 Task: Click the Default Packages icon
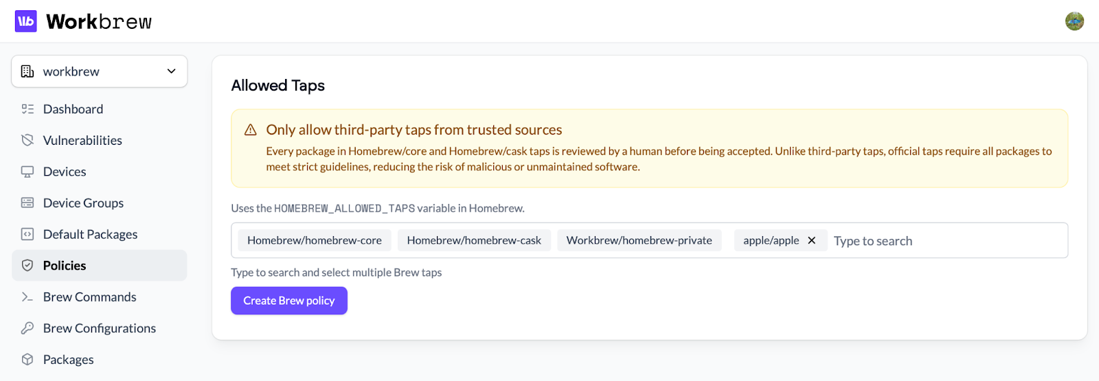click(x=27, y=234)
